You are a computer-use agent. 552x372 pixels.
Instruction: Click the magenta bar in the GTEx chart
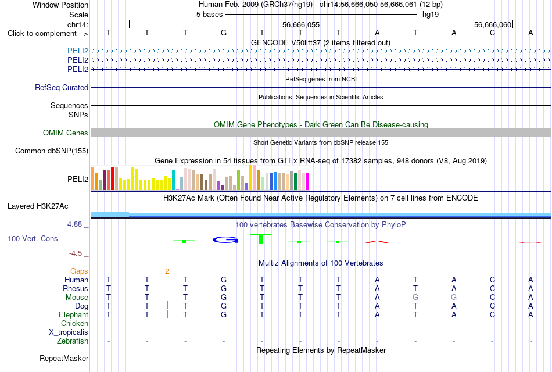coord(308,181)
